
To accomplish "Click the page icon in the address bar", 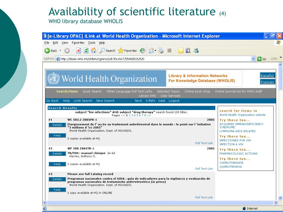I will (58, 59).
